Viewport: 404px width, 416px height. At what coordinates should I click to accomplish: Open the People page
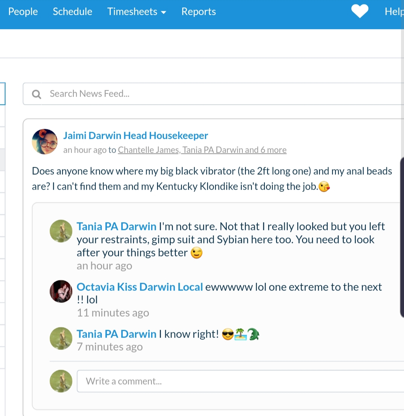pyautogui.click(x=23, y=12)
